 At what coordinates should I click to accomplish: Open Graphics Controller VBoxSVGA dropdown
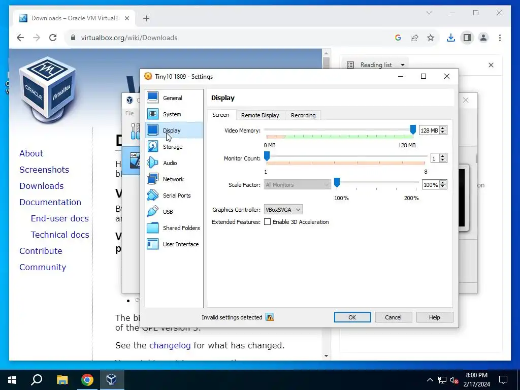click(283, 210)
